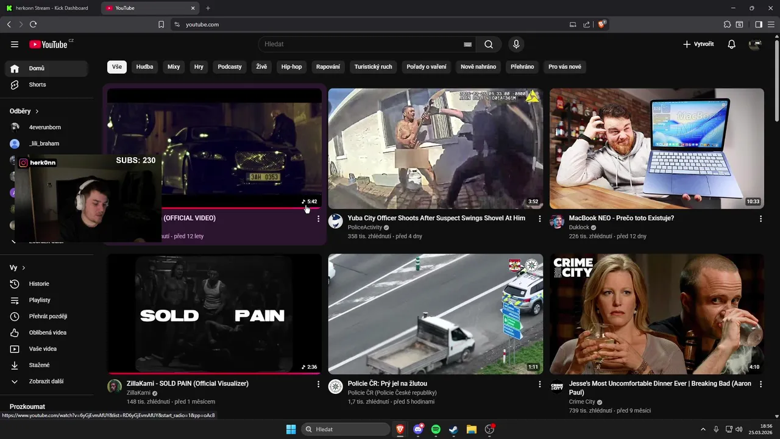Select the Hip-hop filter chip

(291, 67)
